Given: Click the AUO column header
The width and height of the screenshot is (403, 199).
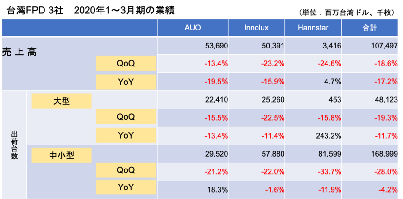Looking at the screenshot, I should pos(193,28).
